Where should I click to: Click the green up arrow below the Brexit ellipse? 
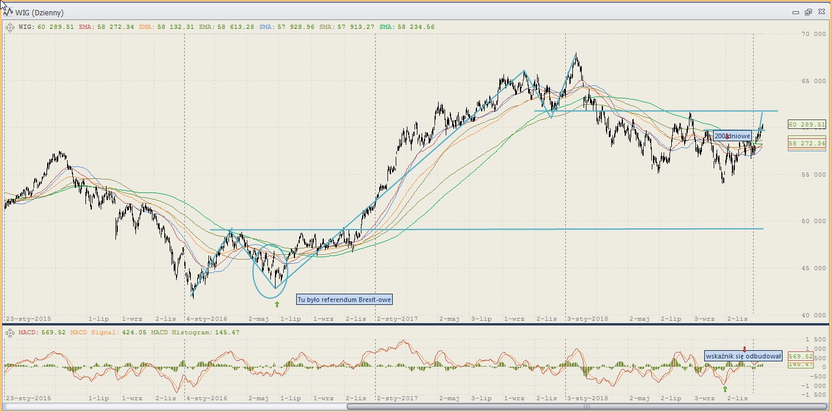click(277, 304)
